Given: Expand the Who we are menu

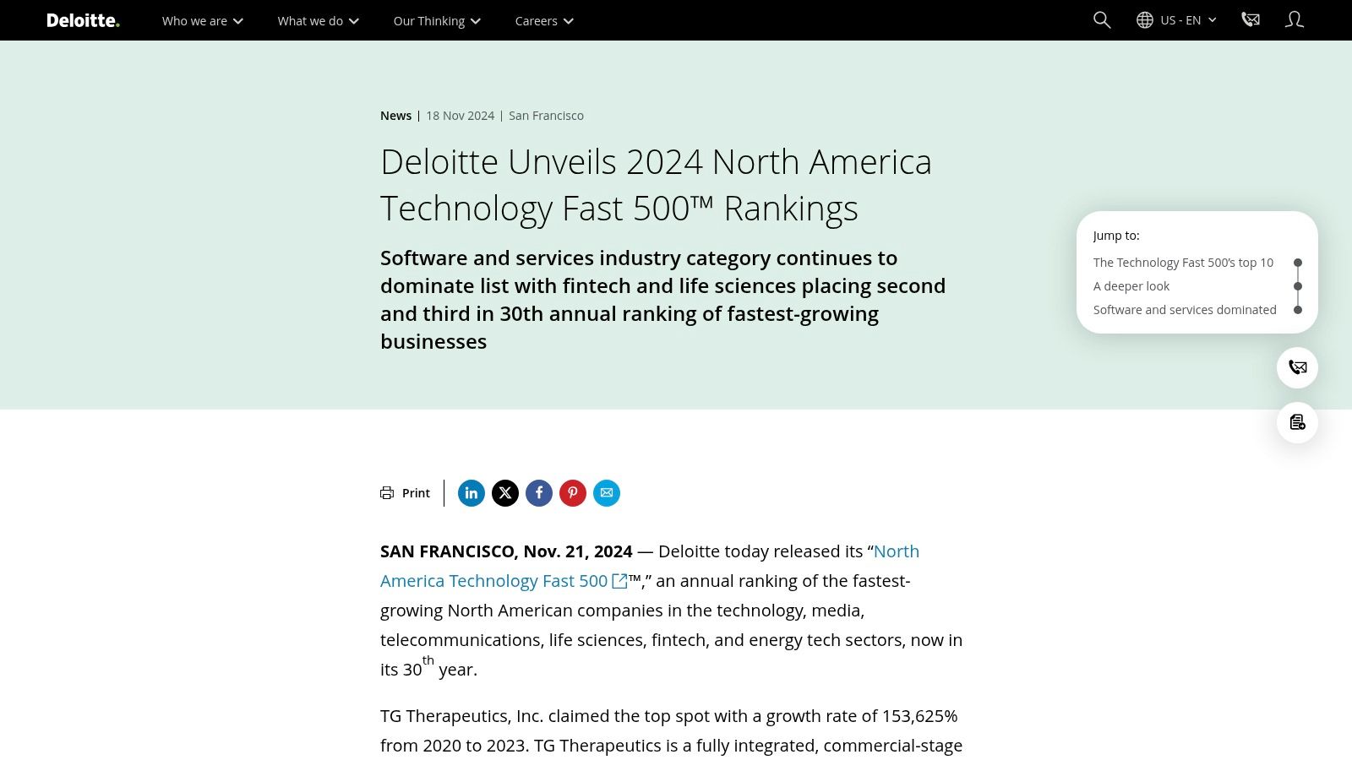Looking at the screenshot, I should click(201, 20).
